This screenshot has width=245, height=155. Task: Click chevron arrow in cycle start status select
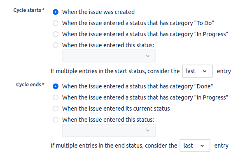coord(148,56)
